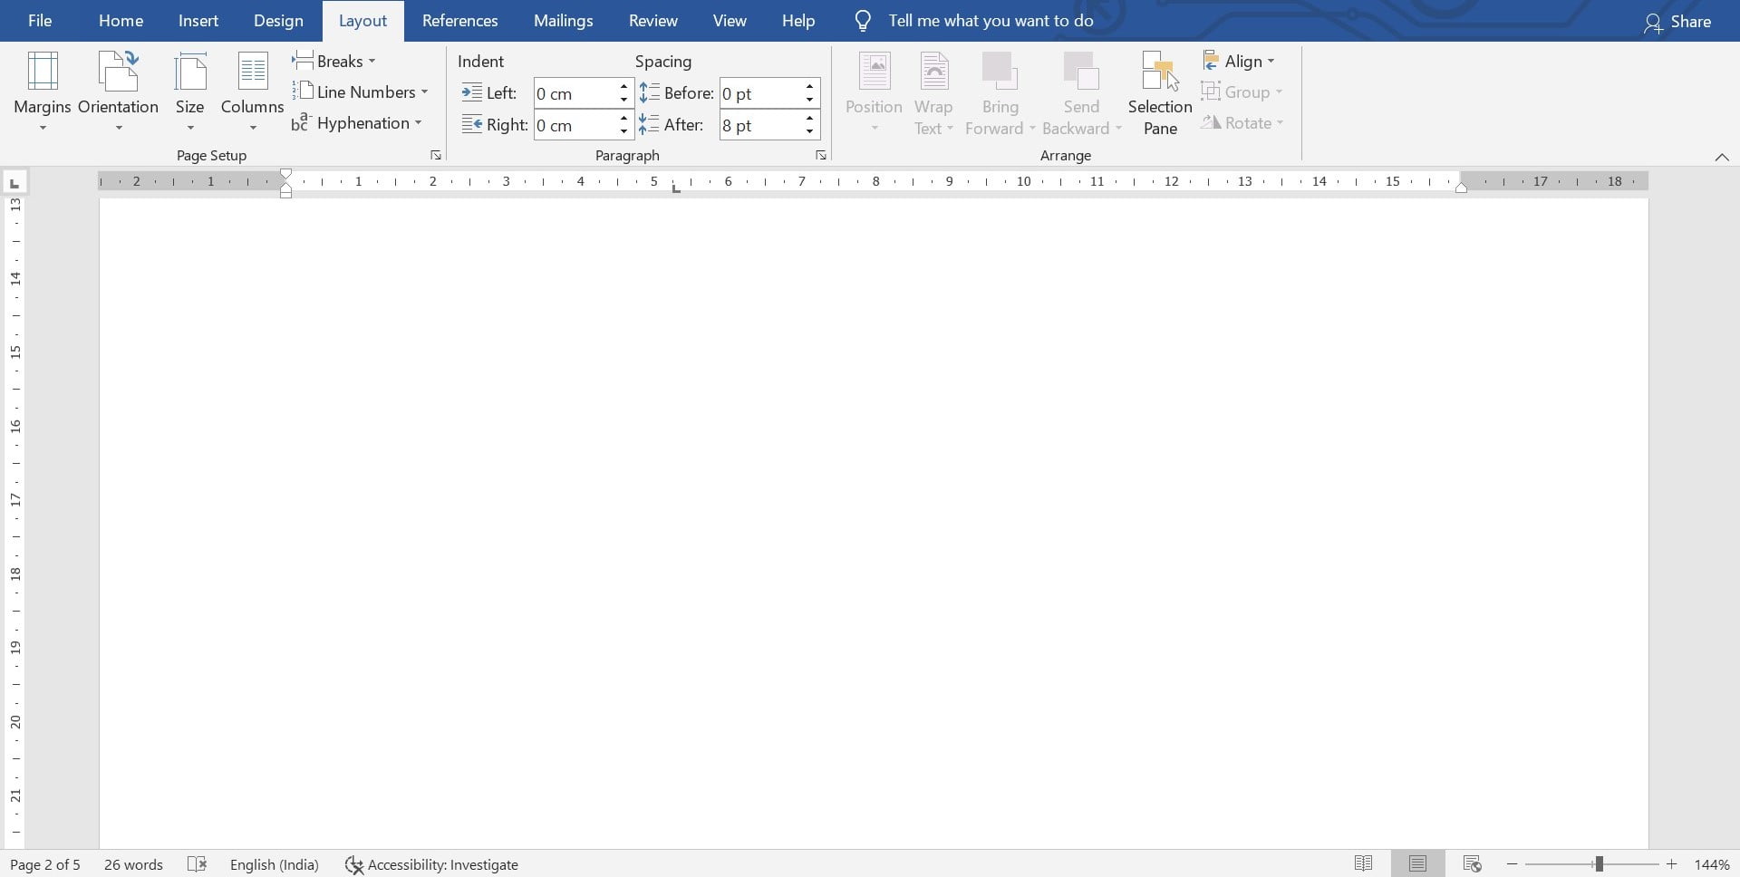Click the Rotate dropdown in Arrange

click(x=1242, y=122)
